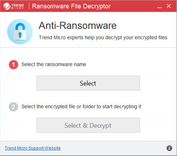Click the keyhole inside the padlock icon

[20, 34]
